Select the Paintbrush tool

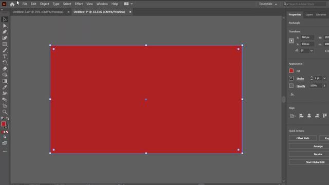[5, 50]
